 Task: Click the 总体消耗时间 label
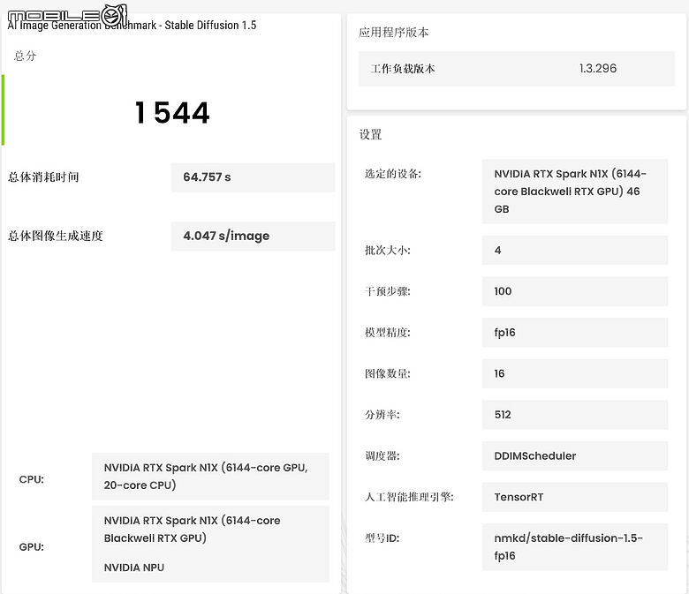click(43, 177)
